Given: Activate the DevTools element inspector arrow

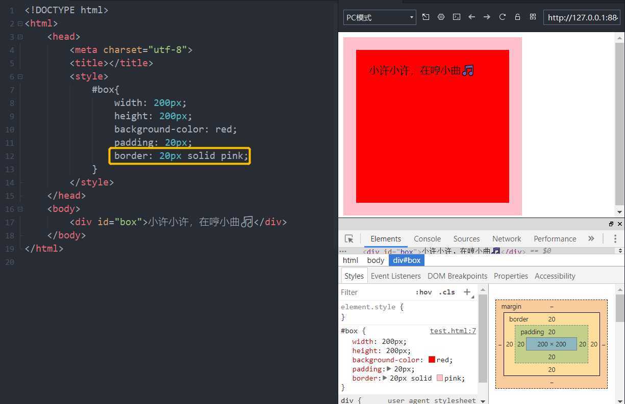Looking at the screenshot, I should click(349, 238).
